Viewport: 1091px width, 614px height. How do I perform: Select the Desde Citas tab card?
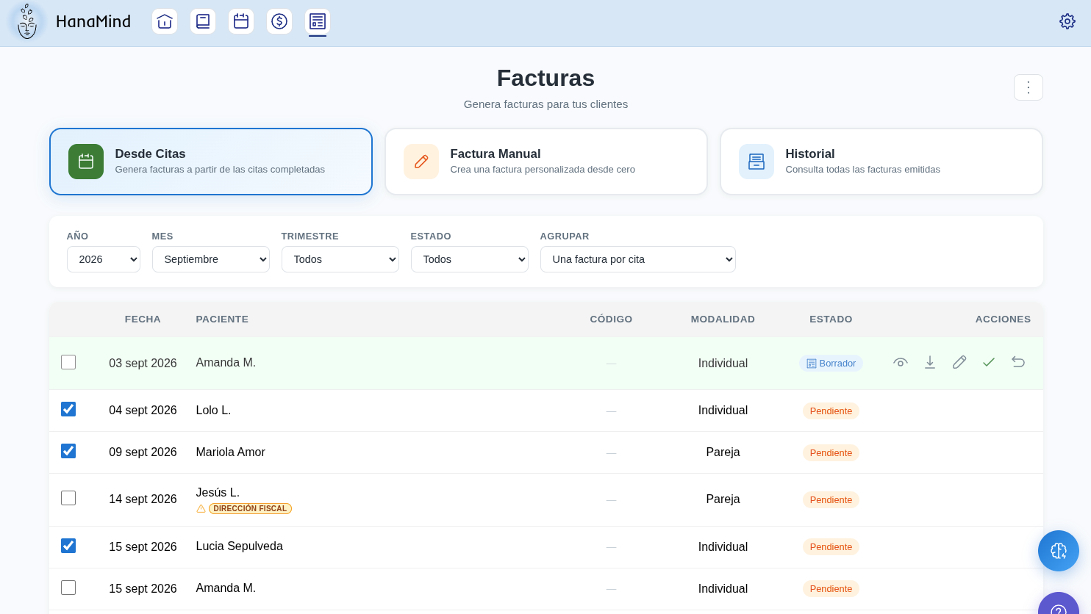211,162
